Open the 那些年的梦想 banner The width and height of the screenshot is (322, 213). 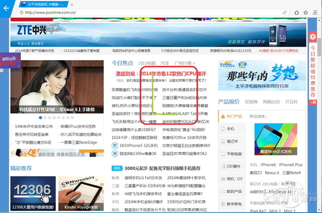click(x=262, y=76)
